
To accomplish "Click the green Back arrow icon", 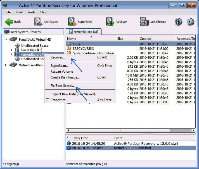I will coord(9,22).
